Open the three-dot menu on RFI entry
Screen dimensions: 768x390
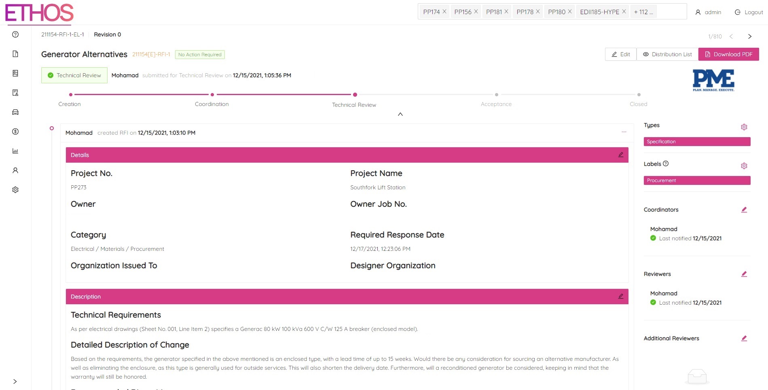pyautogui.click(x=624, y=132)
